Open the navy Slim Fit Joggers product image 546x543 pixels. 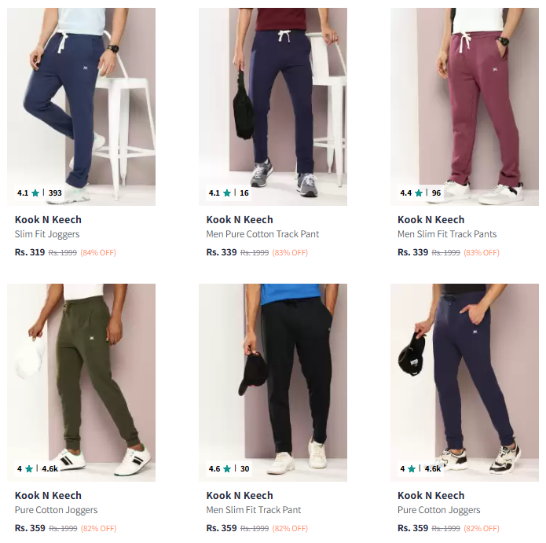click(x=81, y=107)
